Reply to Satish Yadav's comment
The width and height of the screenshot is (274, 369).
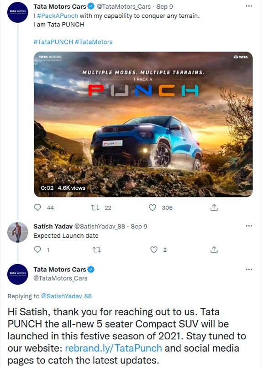(38, 250)
